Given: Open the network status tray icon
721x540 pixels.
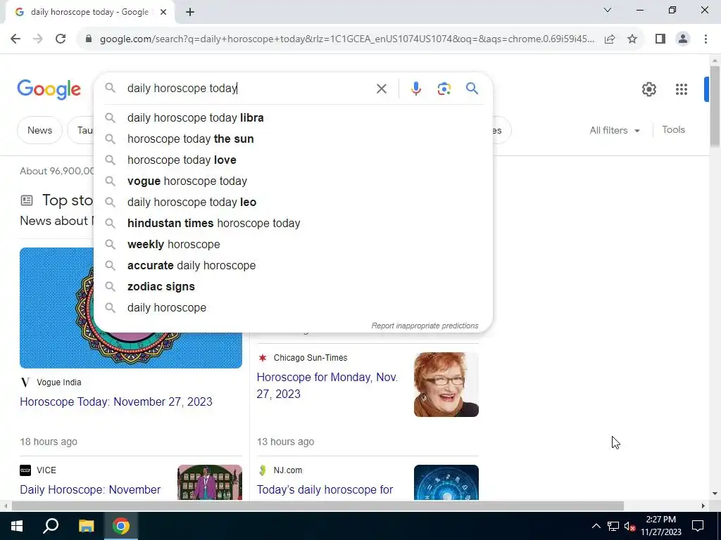Looking at the screenshot, I should pyautogui.click(x=613, y=526).
